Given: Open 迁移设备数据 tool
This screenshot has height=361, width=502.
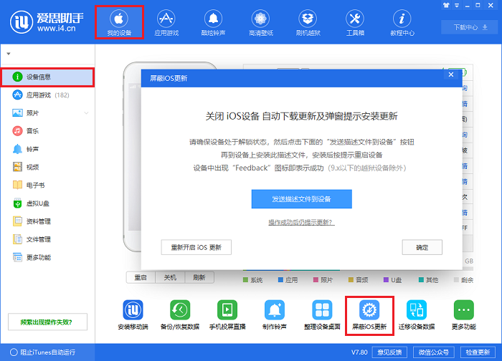Looking at the screenshot, I should click(x=417, y=315).
